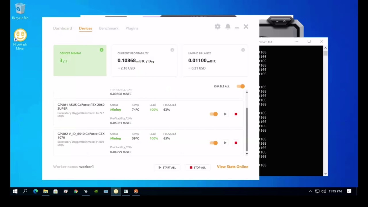Viewport: 368px width, 207px height.
Task: Toggle GPU#1 RTX 2060 SUPER enable switch
Action: (214, 114)
